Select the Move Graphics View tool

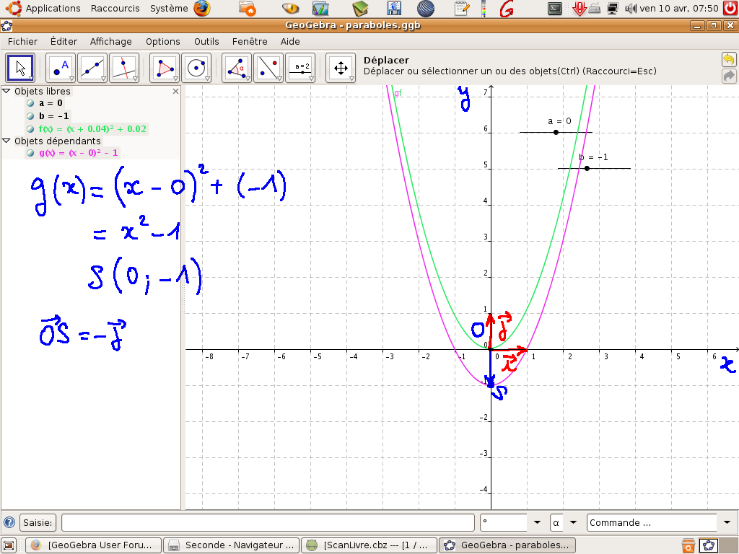pyautogui.click(x=340, y=69)
